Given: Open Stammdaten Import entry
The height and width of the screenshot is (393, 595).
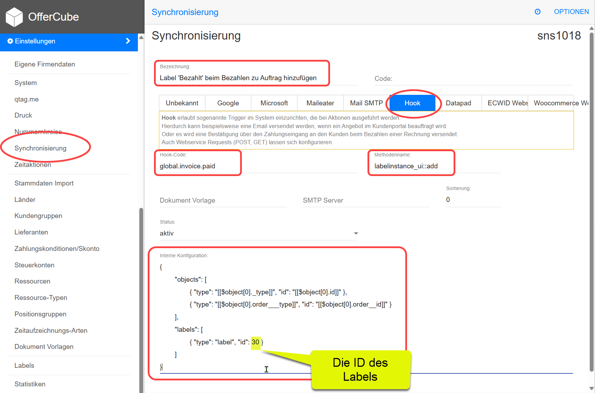Looking at the screenshot, I should pos(44,183).
